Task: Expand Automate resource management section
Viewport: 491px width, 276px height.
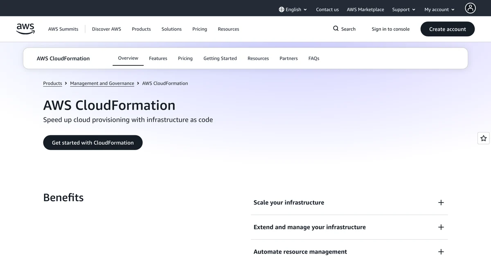Action: click(349, 252)
